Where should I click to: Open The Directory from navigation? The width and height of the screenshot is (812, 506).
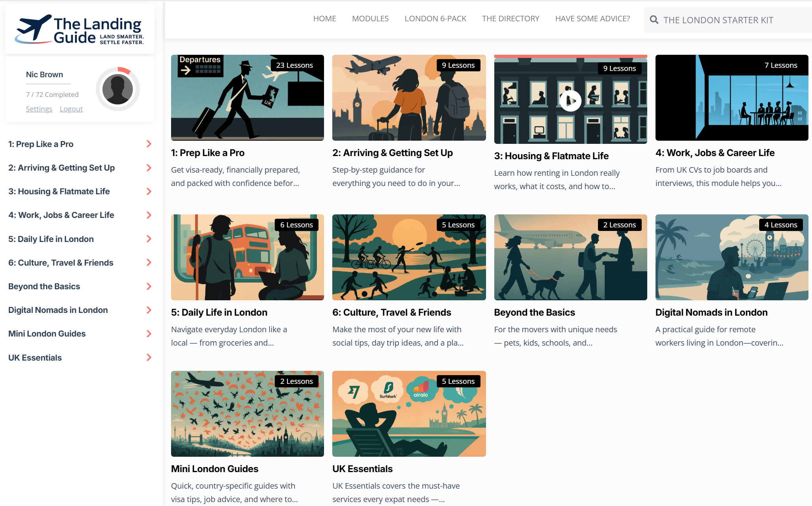click(x=510, y=19)
